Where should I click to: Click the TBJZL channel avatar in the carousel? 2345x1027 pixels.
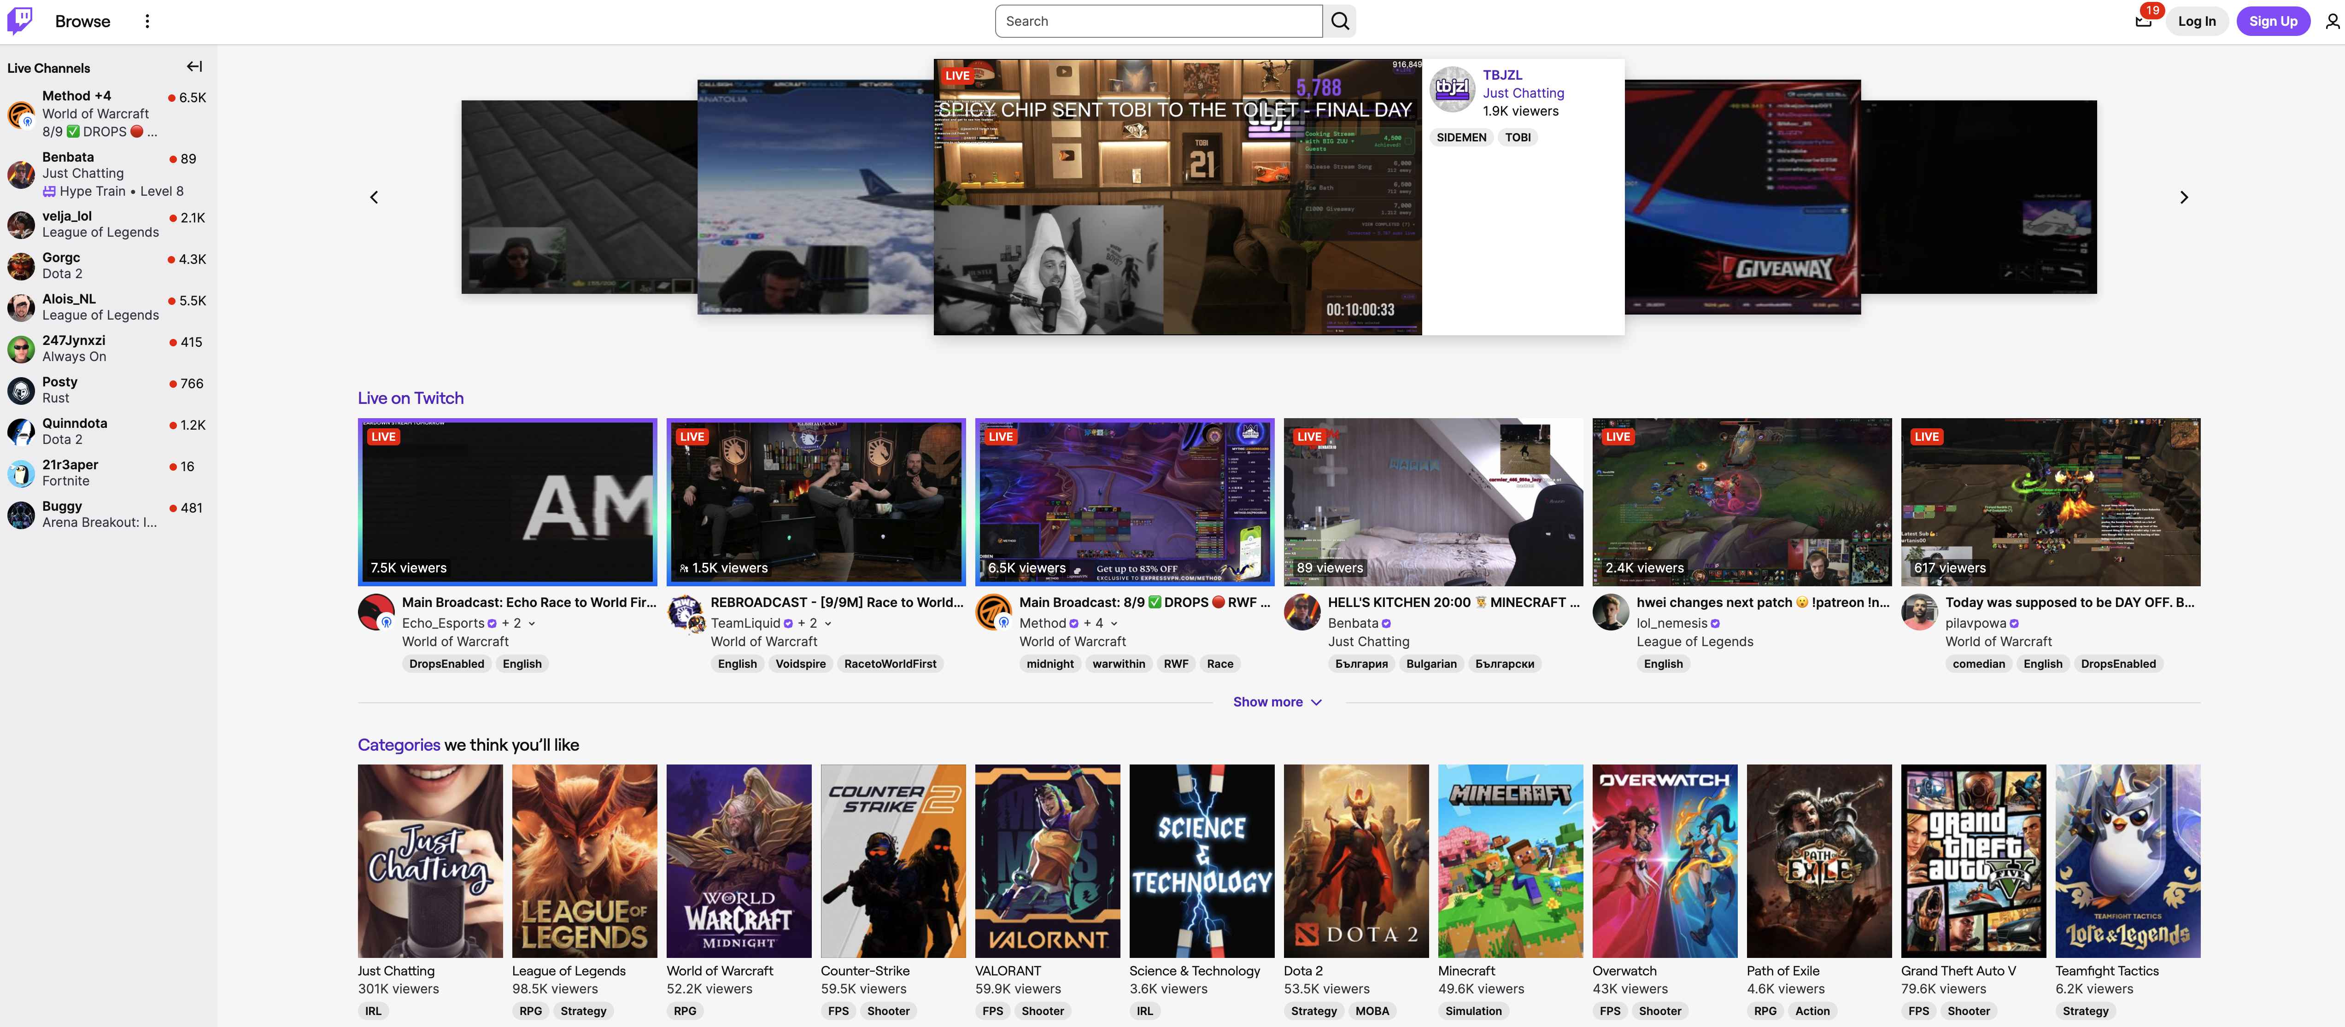[1452, 89]
